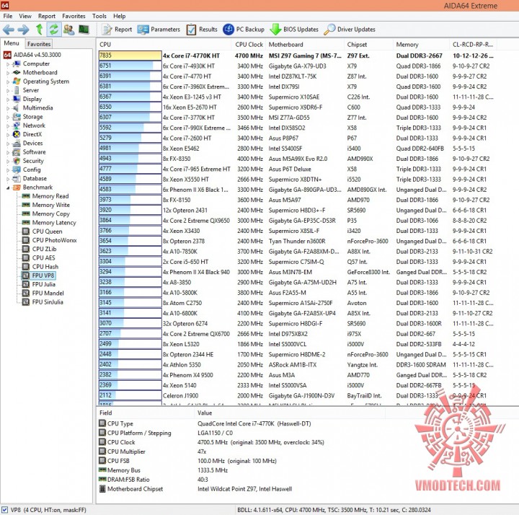
Task: Show benchmark Results from toolbar
Action: coord(202,30)
